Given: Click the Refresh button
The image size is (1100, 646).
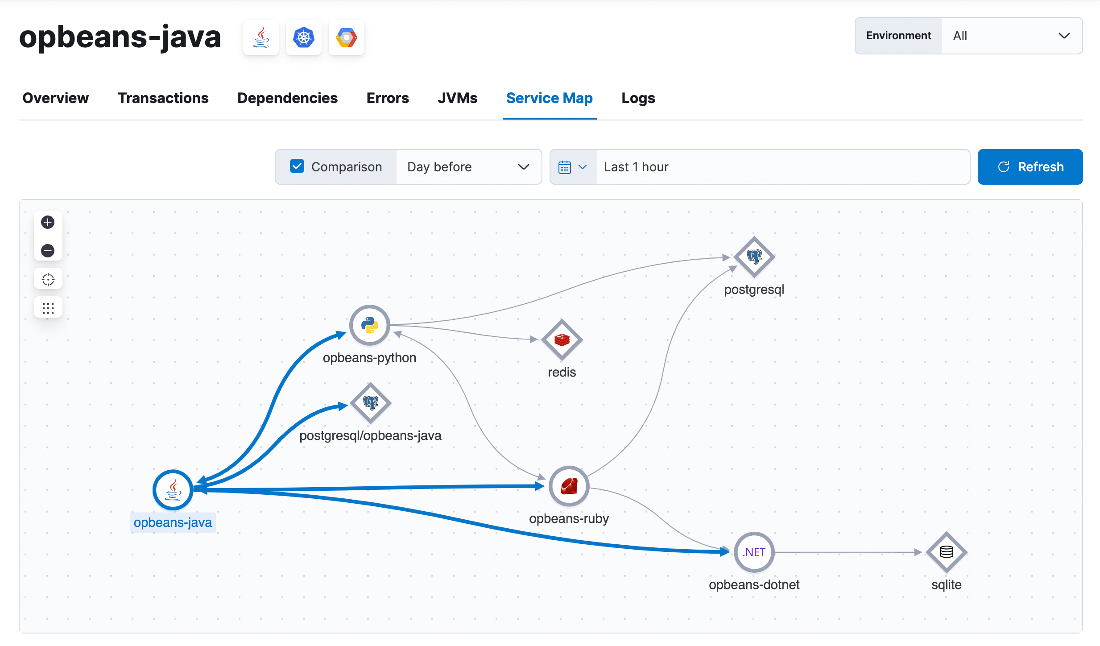Looking at the screenshot, I should (x=1030, y=167).
